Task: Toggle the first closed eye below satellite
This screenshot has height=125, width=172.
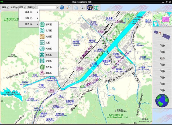Action: (162, 46)
